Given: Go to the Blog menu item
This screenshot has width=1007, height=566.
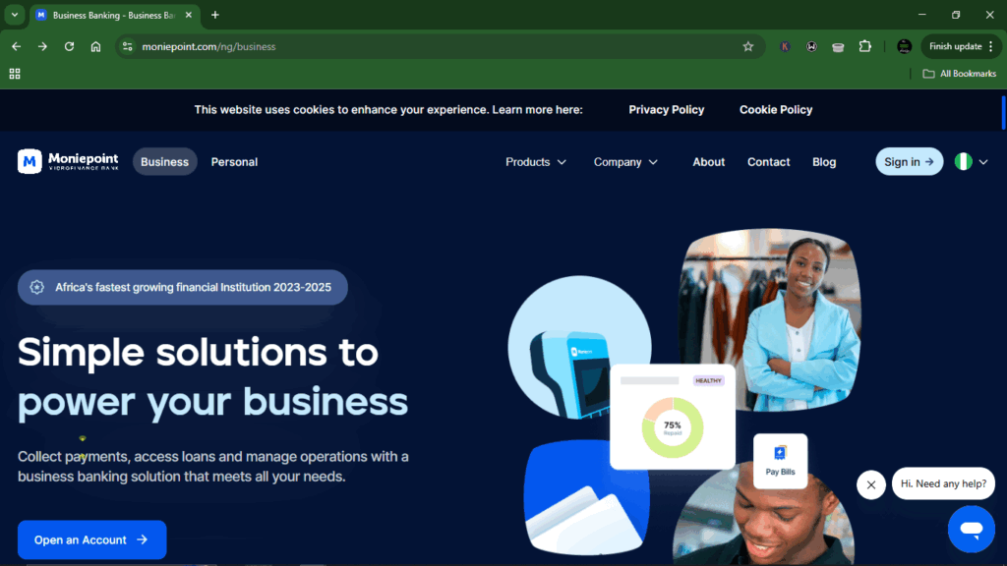Looking at the screenshot, I should tap(824, 162).
